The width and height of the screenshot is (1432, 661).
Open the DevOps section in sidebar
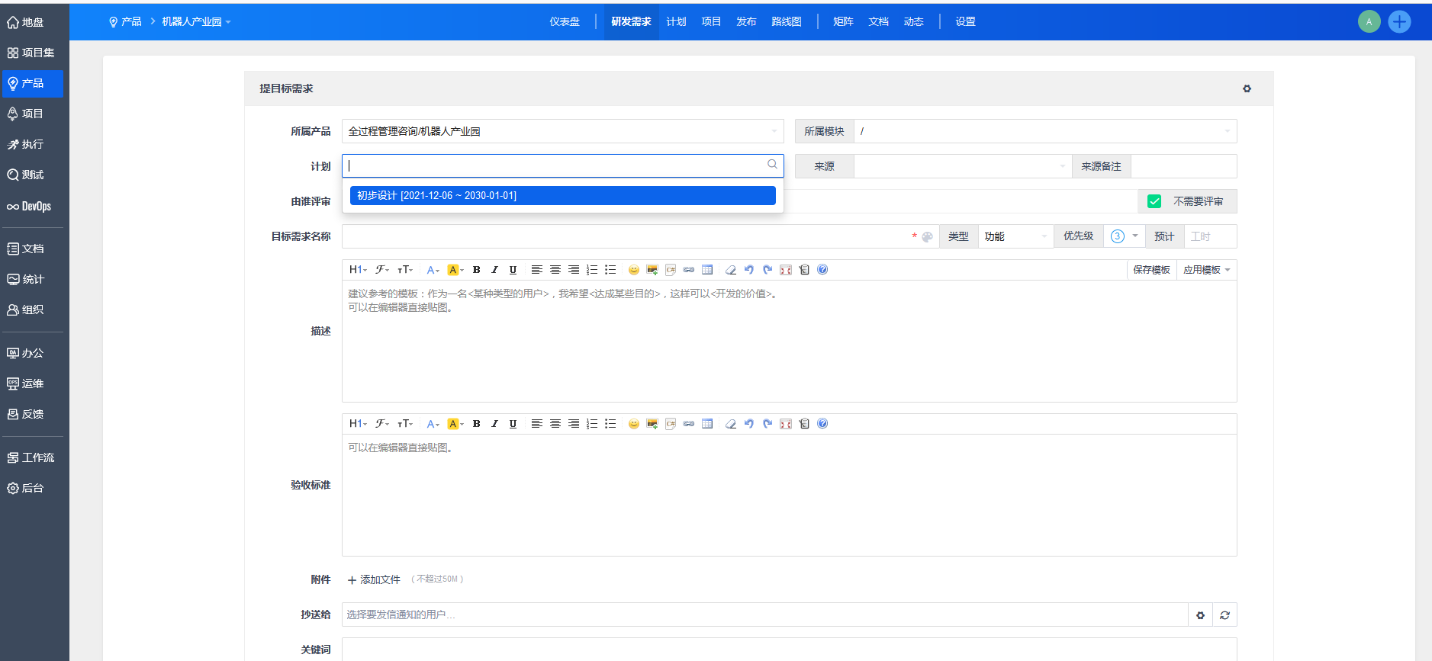pyautogui.click(x=31, y=207)
